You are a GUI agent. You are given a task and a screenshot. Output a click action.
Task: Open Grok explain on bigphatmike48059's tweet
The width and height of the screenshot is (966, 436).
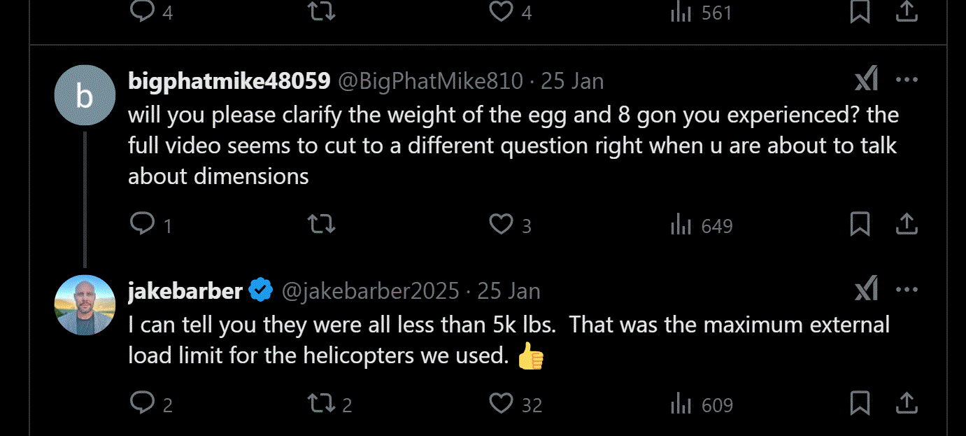pos(866,80)
